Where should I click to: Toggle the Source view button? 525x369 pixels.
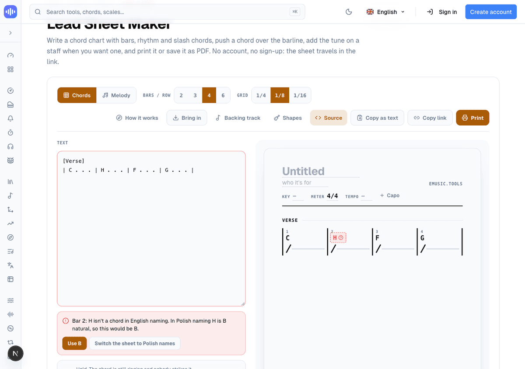click(x=329, y=118)
